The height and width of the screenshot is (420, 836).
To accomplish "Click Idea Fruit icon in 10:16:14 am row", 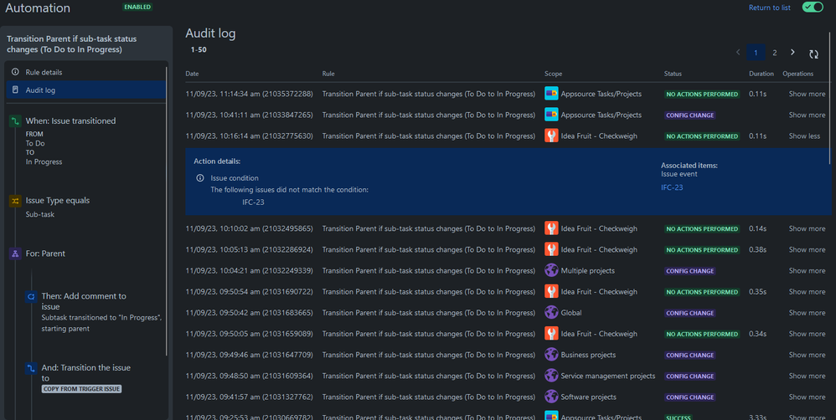I will click(551, 136).
